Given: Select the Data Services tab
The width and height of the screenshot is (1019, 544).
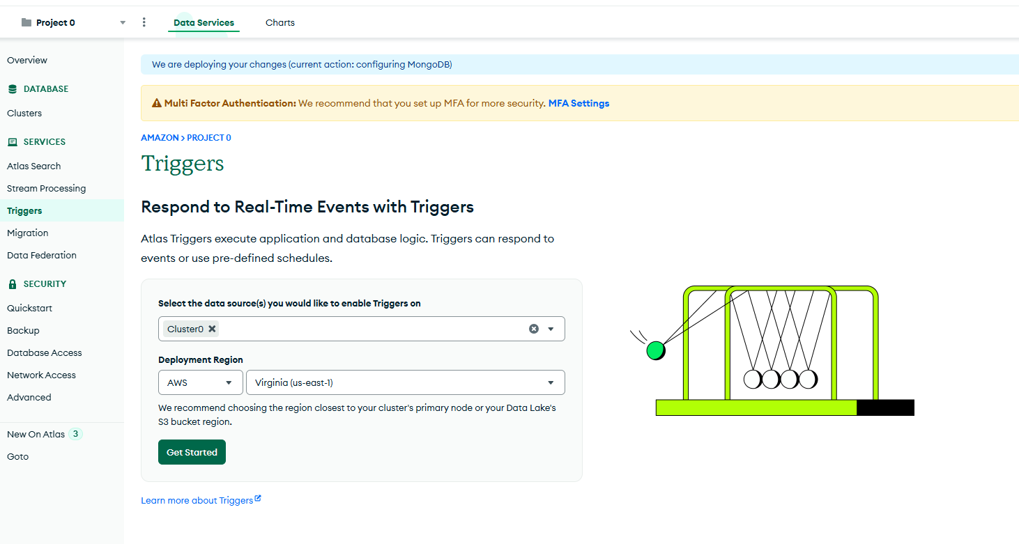Looking at the screenshot, I should click(x=204, y=22).
